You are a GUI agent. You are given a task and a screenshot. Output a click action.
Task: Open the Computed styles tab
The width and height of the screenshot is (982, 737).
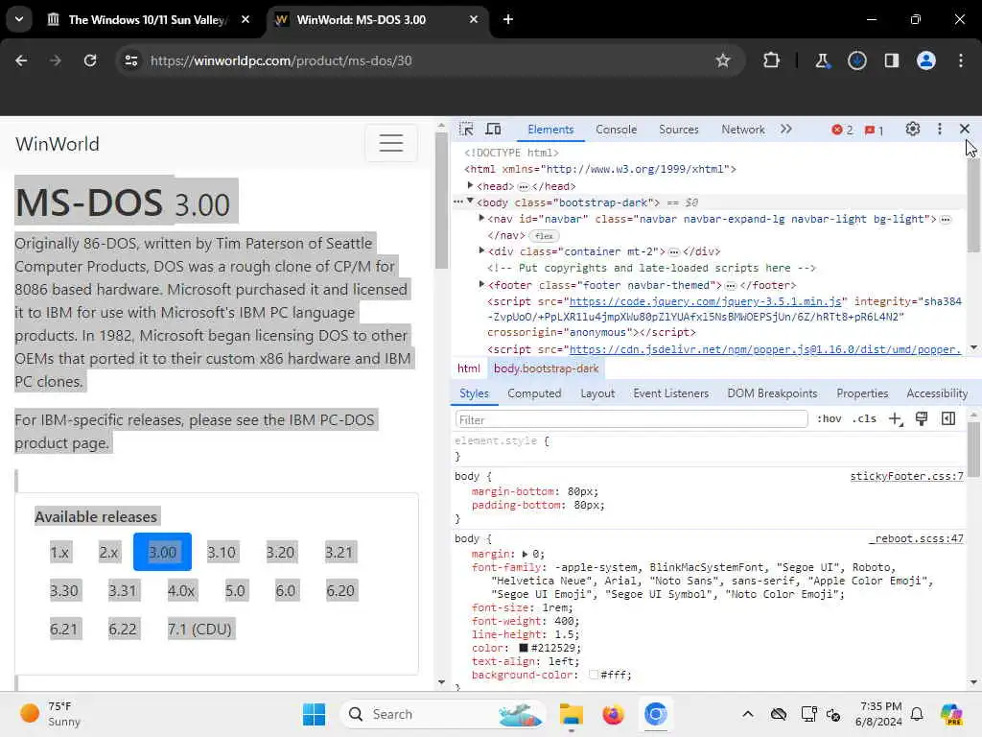[x=534, y=393]
